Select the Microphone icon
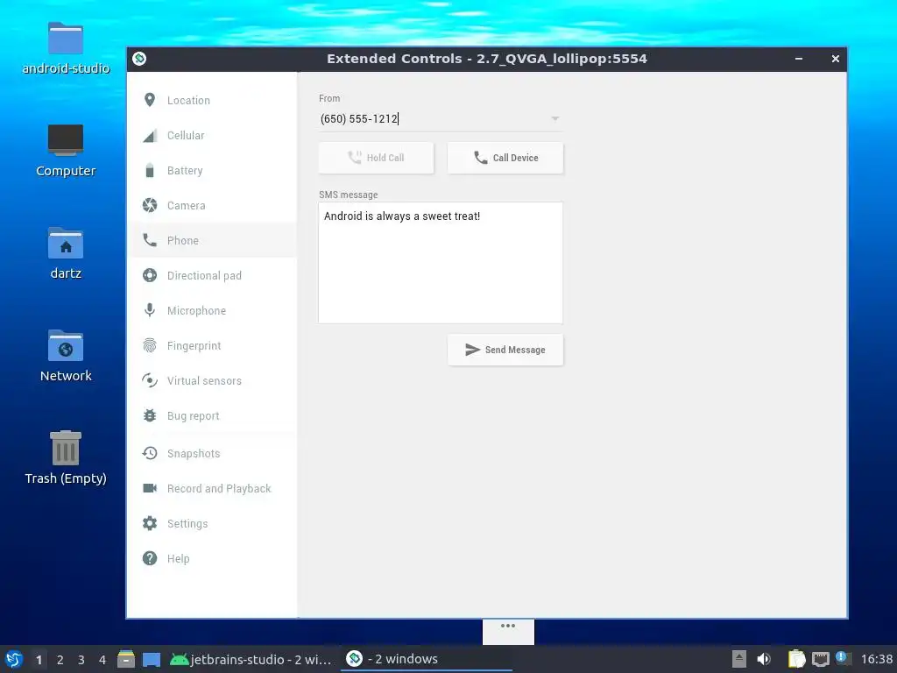The height and width of the screenshot is (673, 897). 149,310
